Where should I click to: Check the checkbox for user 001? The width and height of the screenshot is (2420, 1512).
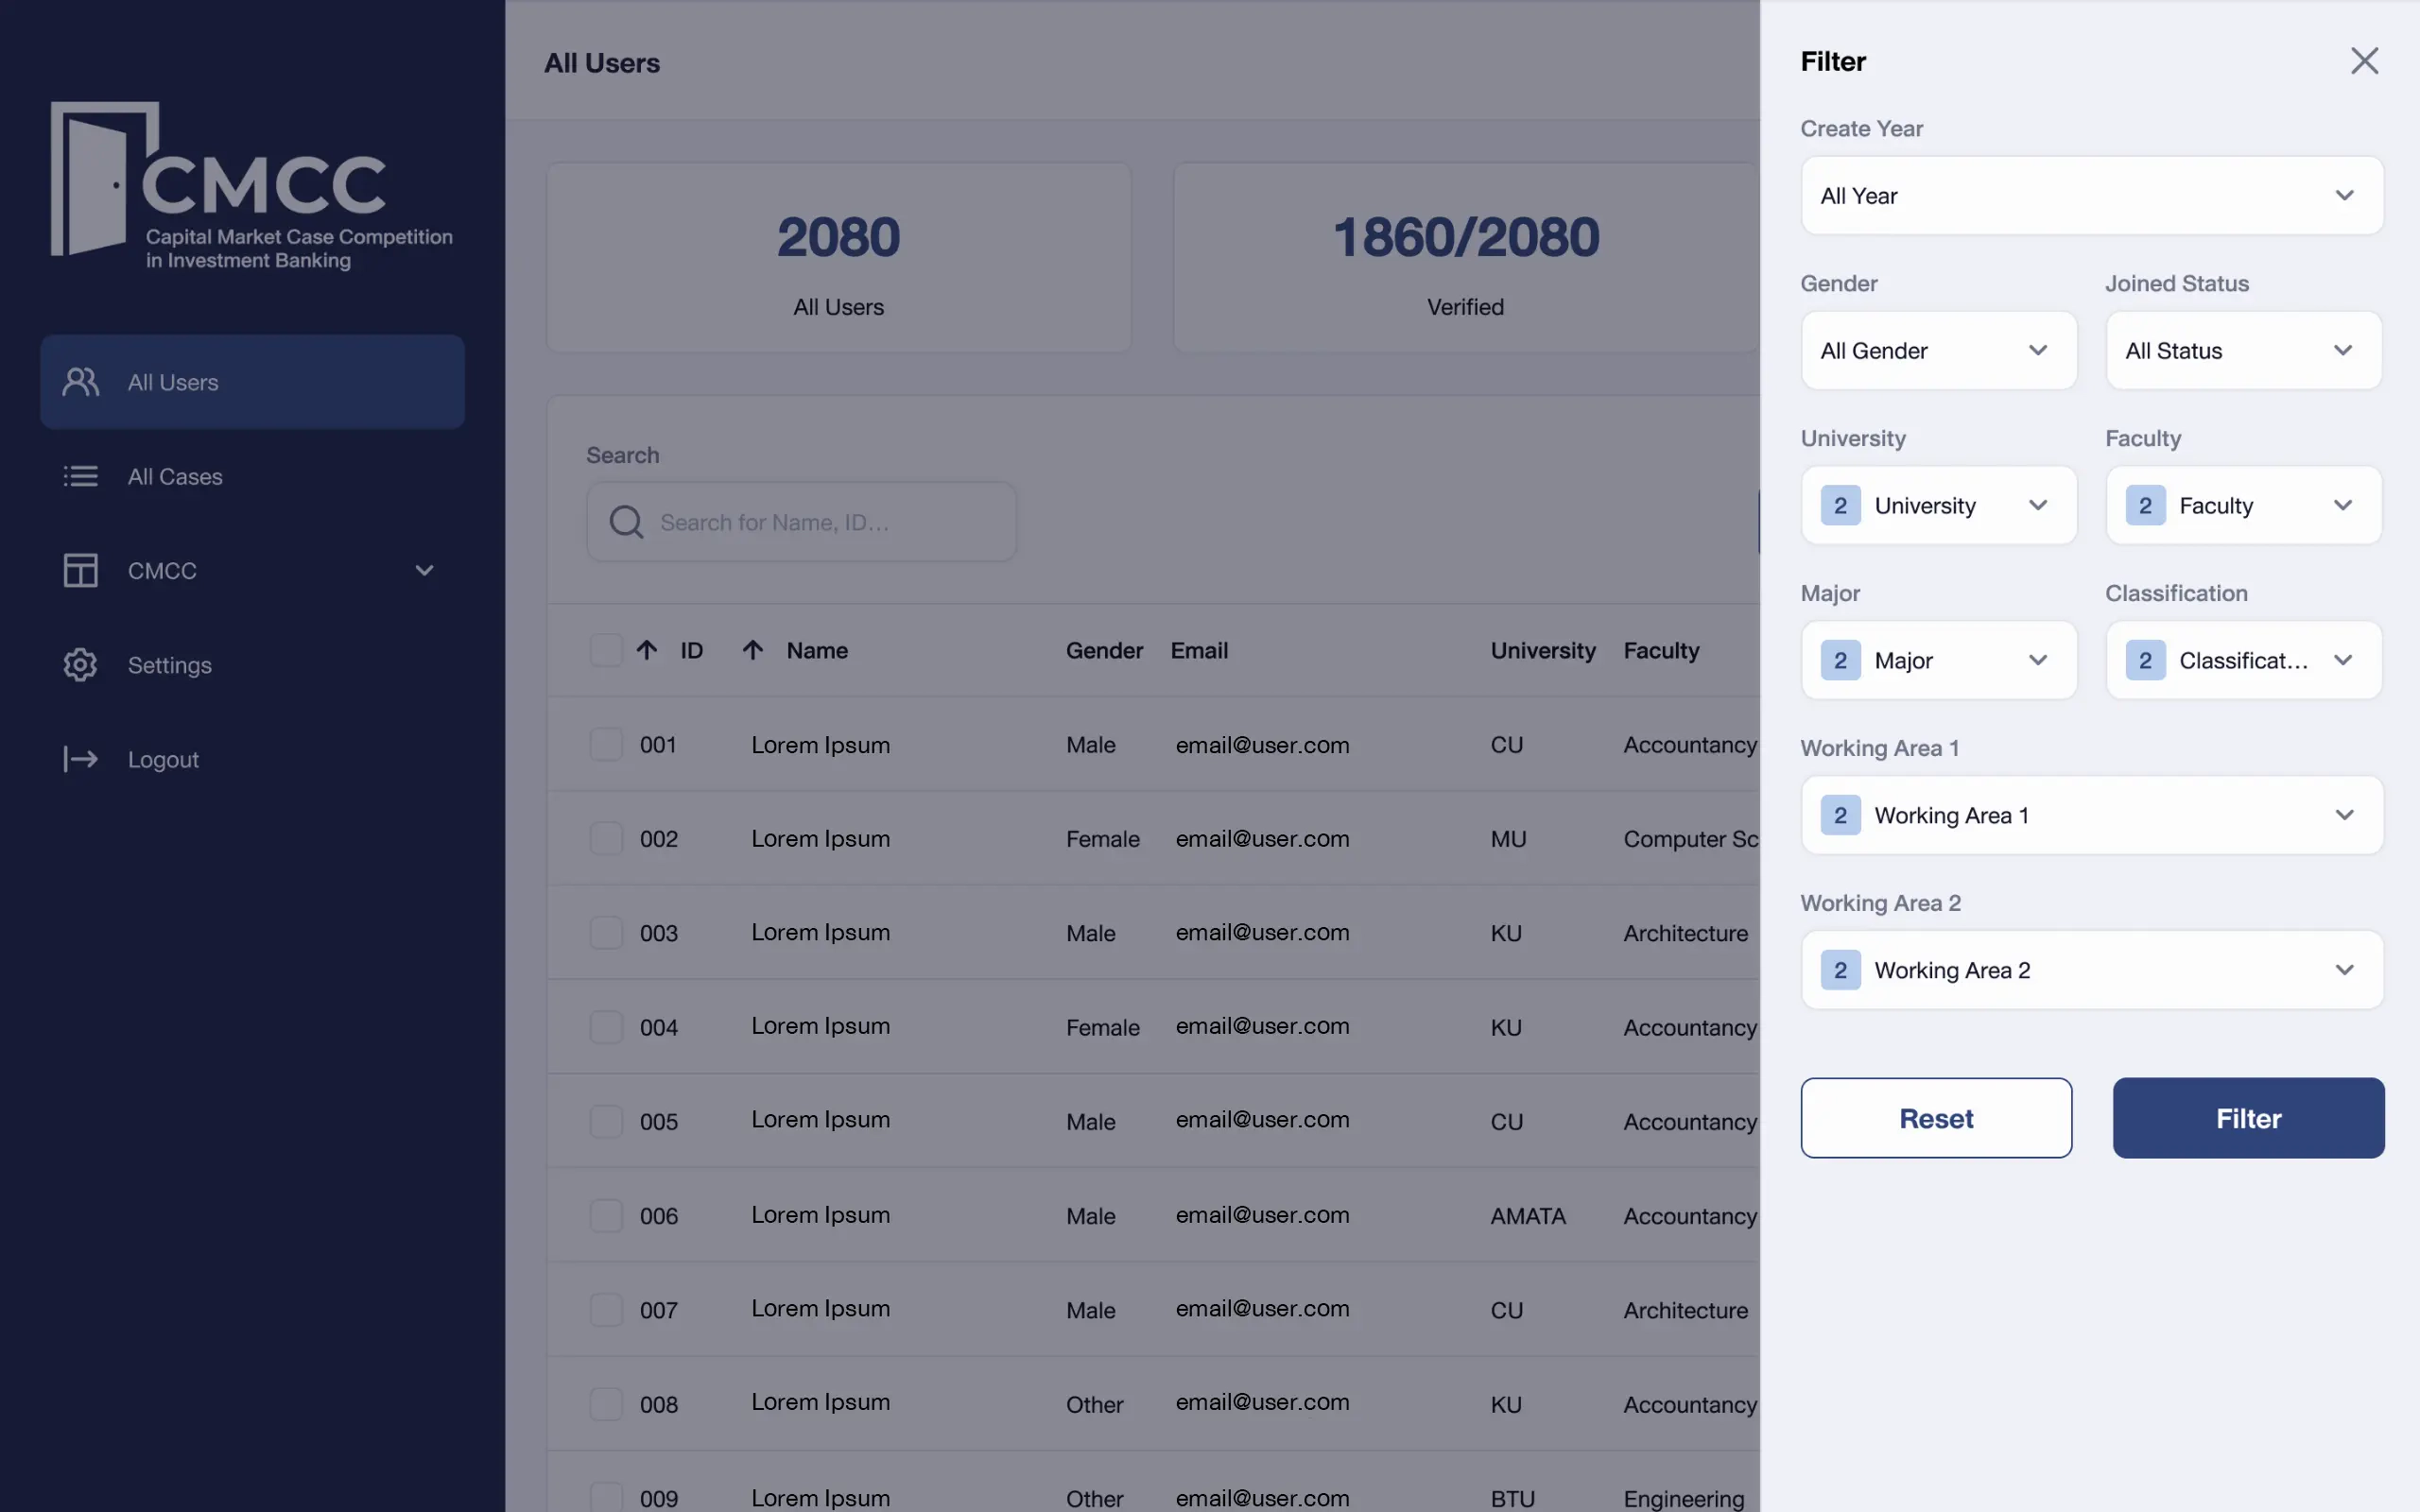(x=606, y=744)
